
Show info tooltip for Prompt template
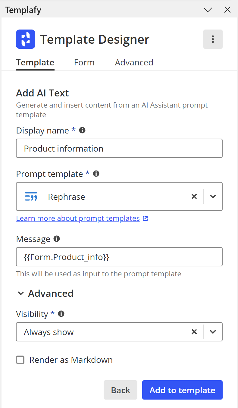[96, 174]
